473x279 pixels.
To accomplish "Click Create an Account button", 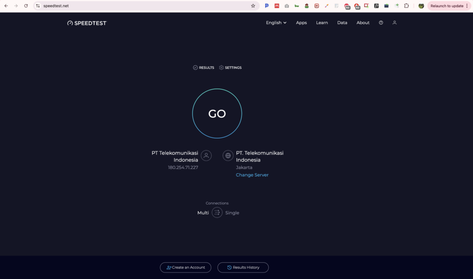I will tap(186, 267).
